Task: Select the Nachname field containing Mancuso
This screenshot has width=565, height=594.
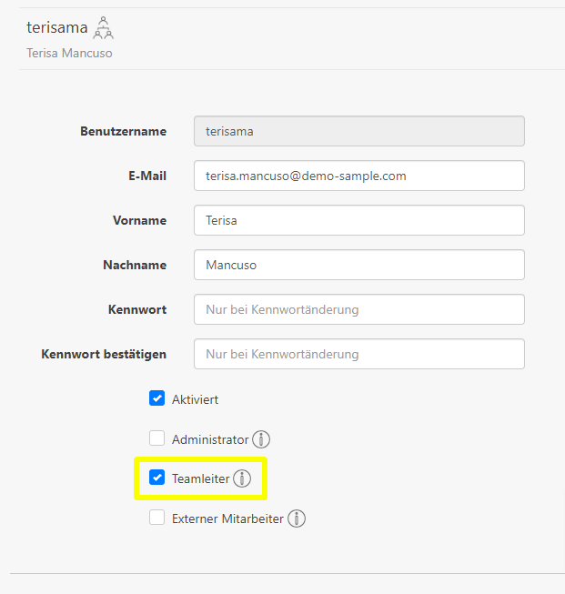Action: (358, 265)
